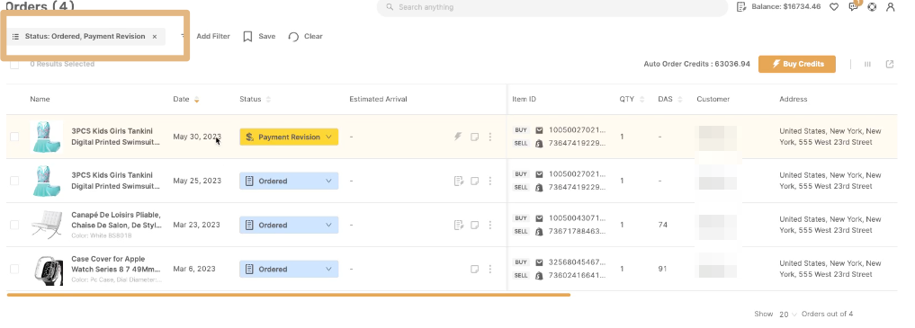Open the user profile icon

click(x=891, y=7)
